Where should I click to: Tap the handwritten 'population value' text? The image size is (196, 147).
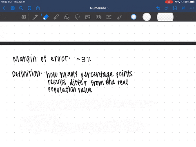(x=70, y=90)
